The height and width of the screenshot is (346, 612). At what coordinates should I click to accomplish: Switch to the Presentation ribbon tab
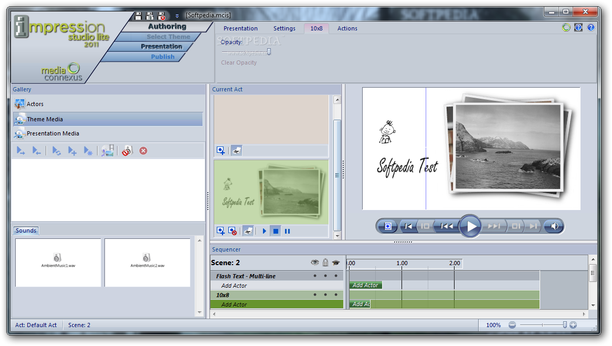(240, 28)
